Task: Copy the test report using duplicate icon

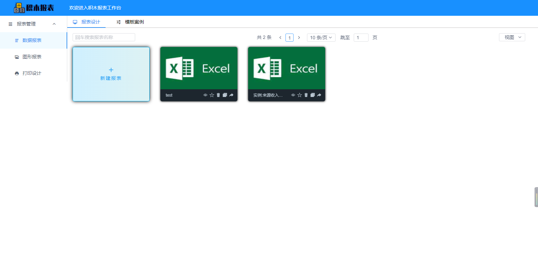Action: tap(225, 95)
